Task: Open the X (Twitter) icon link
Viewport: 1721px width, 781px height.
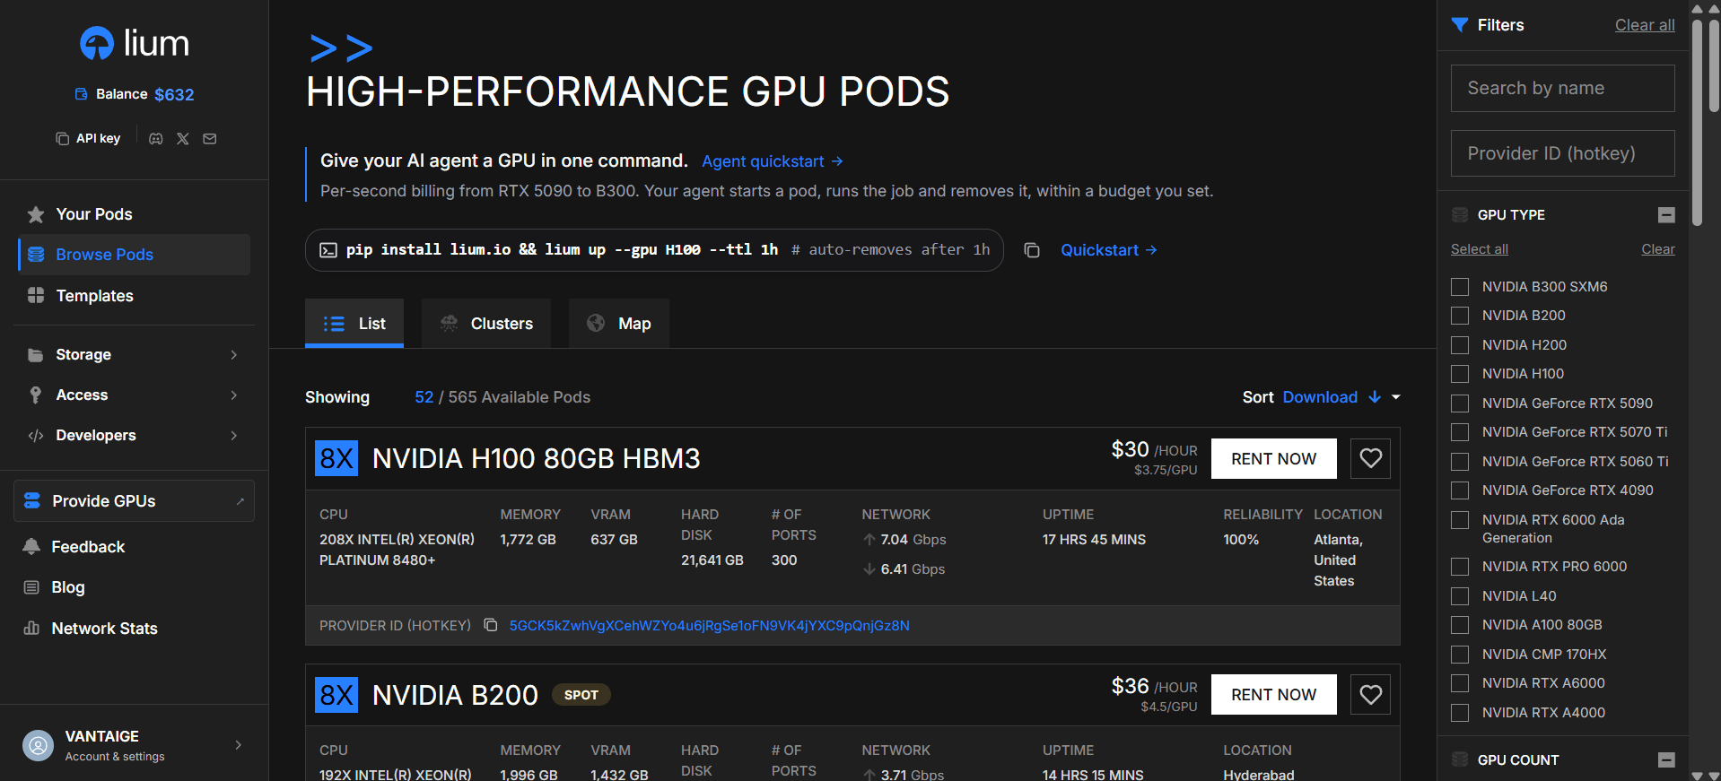Action: pos(183,139)
